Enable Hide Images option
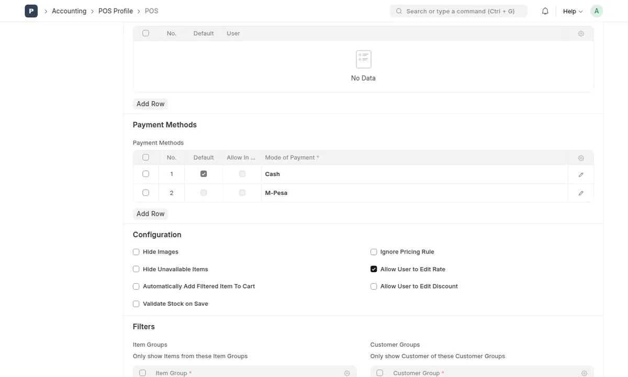This screenshot has width=628, height=377. coord(136,252)
